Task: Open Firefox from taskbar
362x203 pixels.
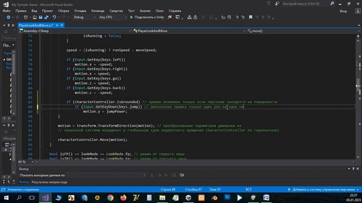Action: click(x=123, y=198)
